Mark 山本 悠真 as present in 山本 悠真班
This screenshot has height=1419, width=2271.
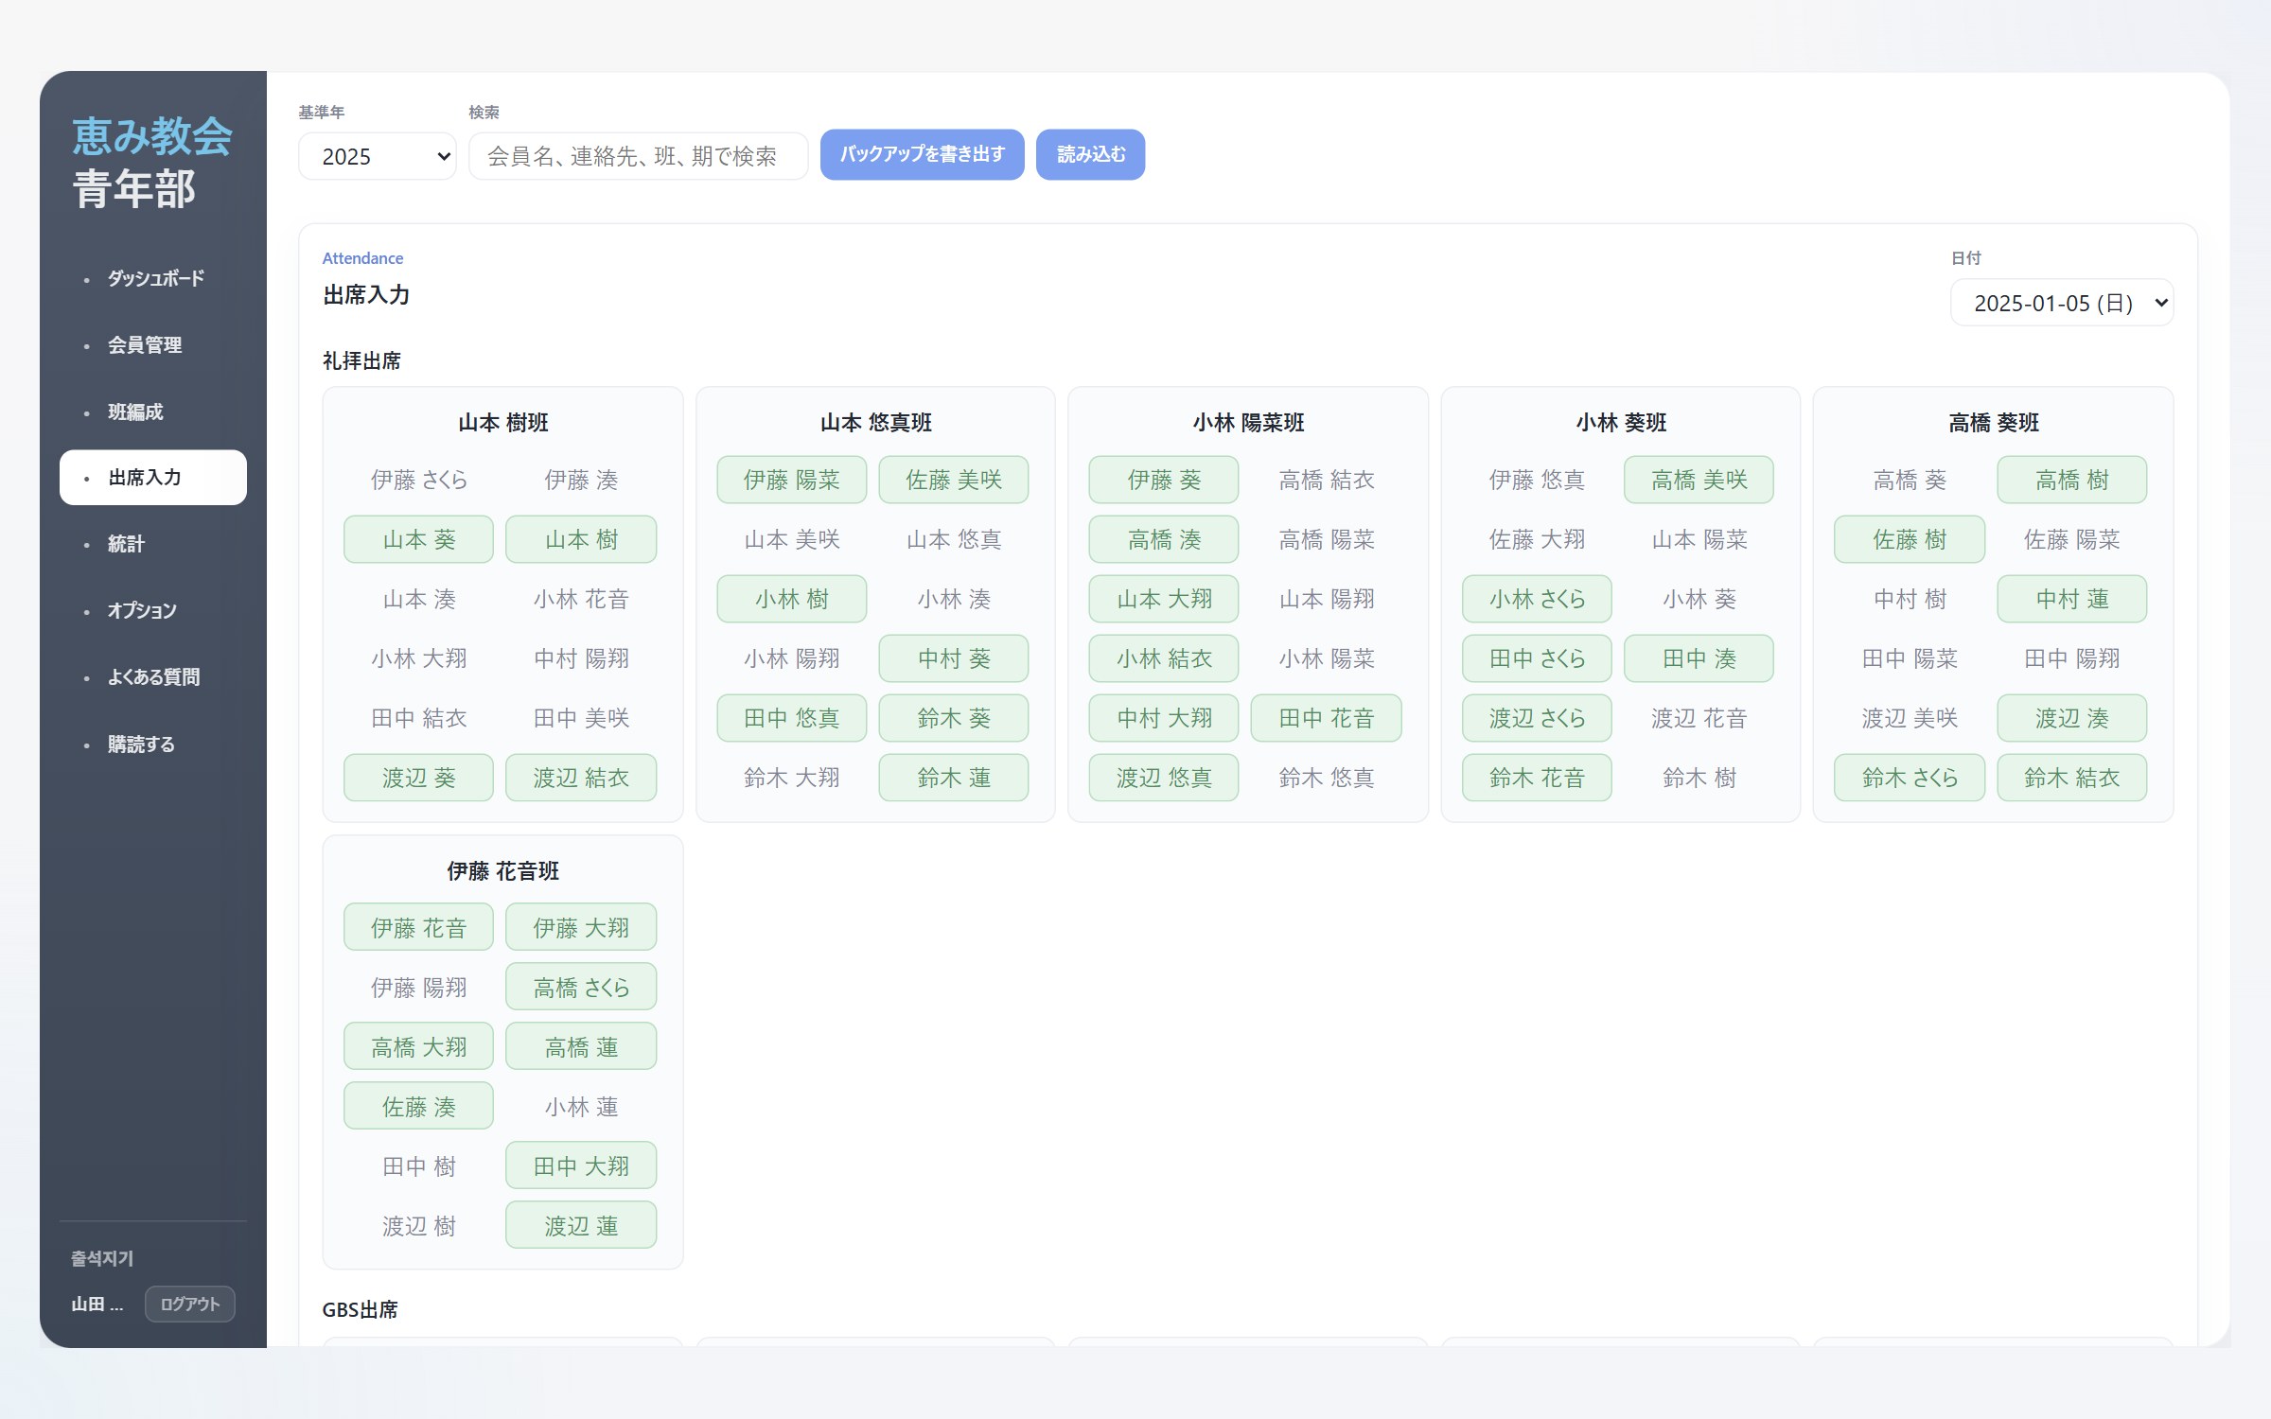[954, 539]
